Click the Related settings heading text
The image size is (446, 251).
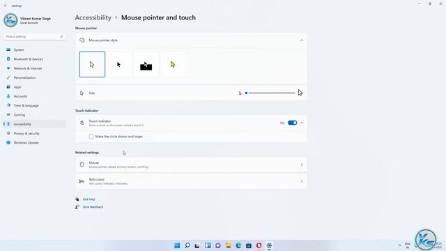point(87,153)
